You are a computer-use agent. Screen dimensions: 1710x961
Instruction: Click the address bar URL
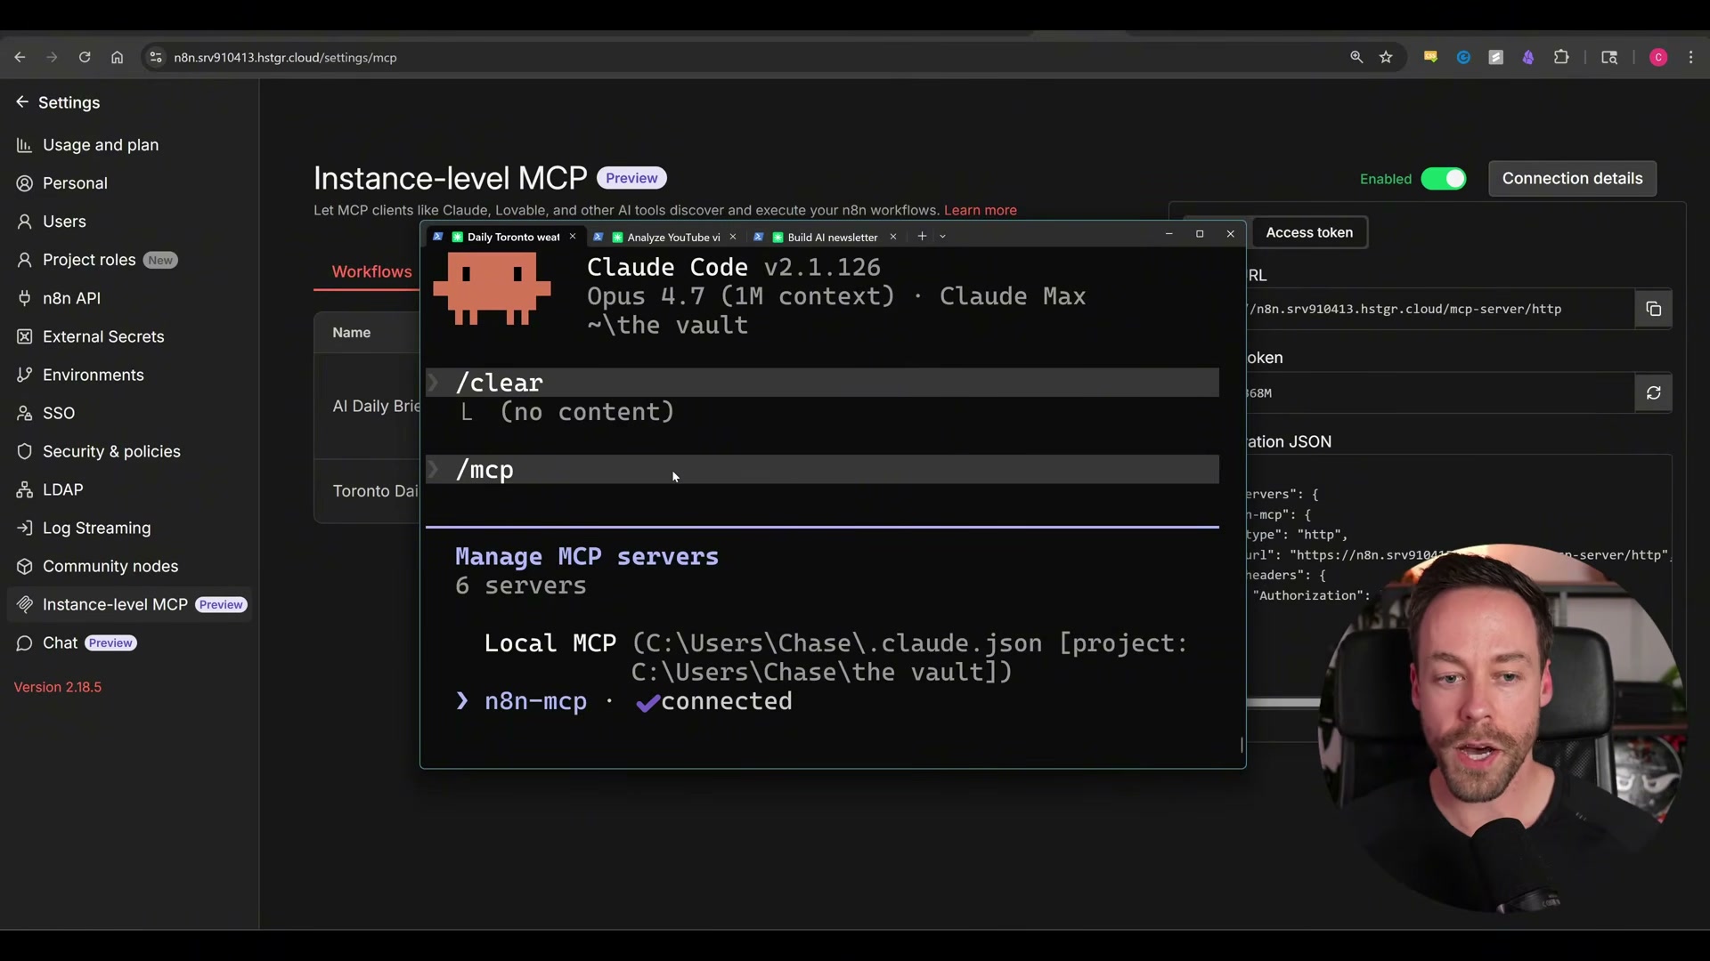pos(285,58)
